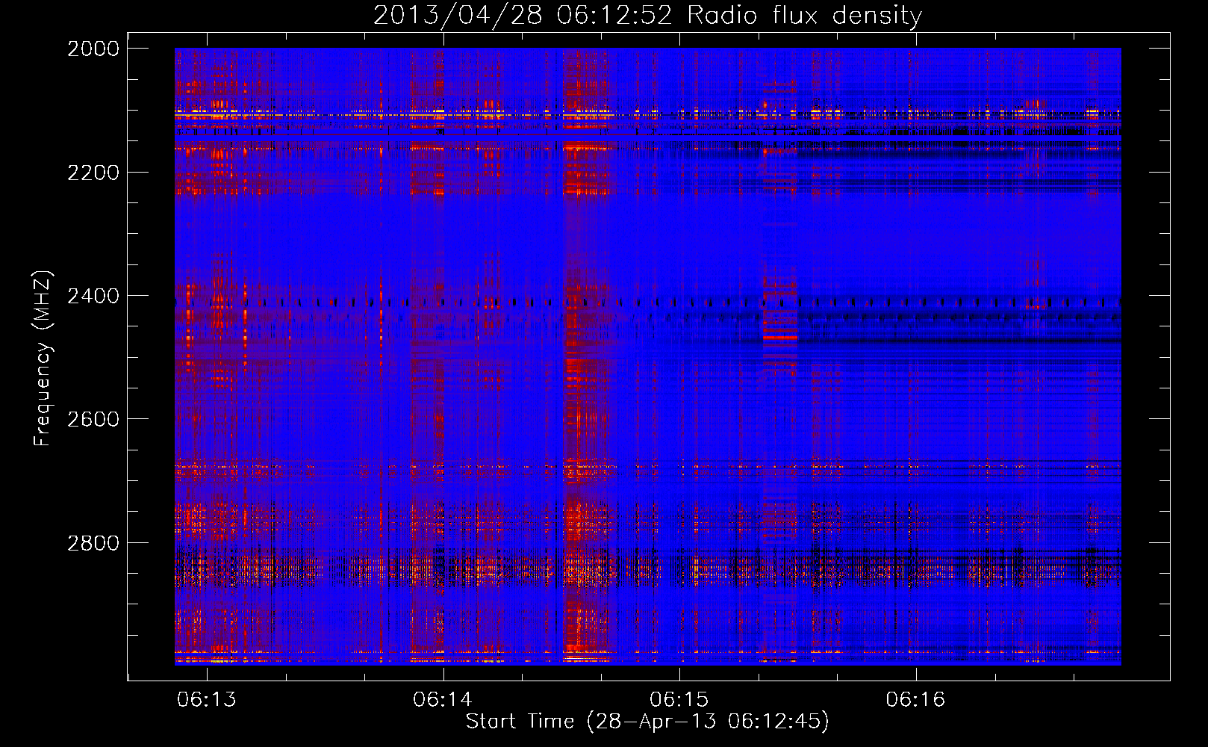Click the "Frequency (MHZ)" axis title

43,359
